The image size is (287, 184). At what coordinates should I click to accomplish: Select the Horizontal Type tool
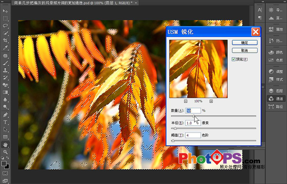5,122
